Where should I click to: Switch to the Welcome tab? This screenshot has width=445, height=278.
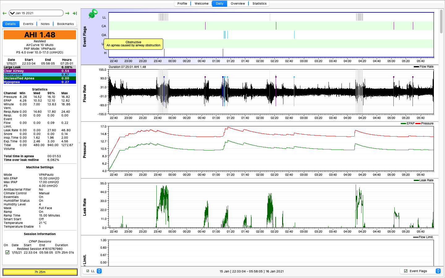201,3
